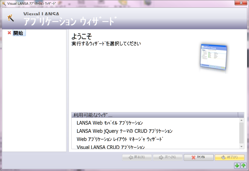Click the title bar wand icon
Screen dimensions: 249x171
[4, 4]
